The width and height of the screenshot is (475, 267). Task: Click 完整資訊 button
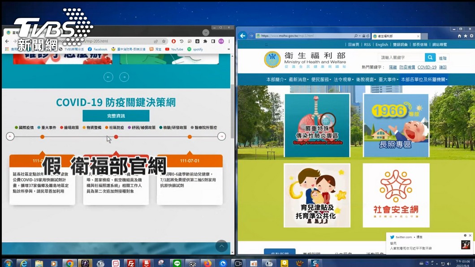116,116
